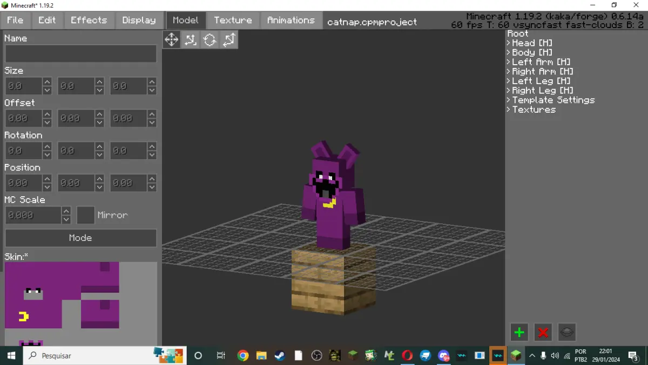Open the Display menu
The image size is (648, 365).
click(139, 20)
